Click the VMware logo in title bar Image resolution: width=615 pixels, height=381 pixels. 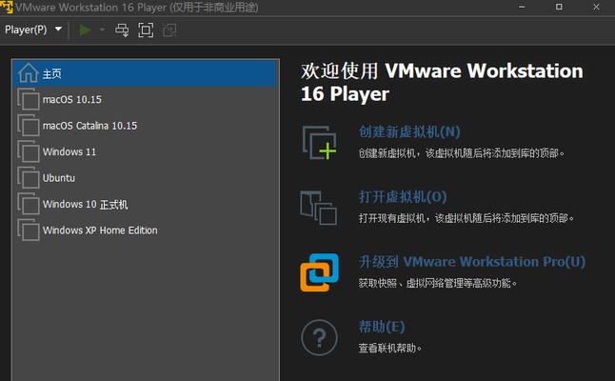(x=7, y=7)
